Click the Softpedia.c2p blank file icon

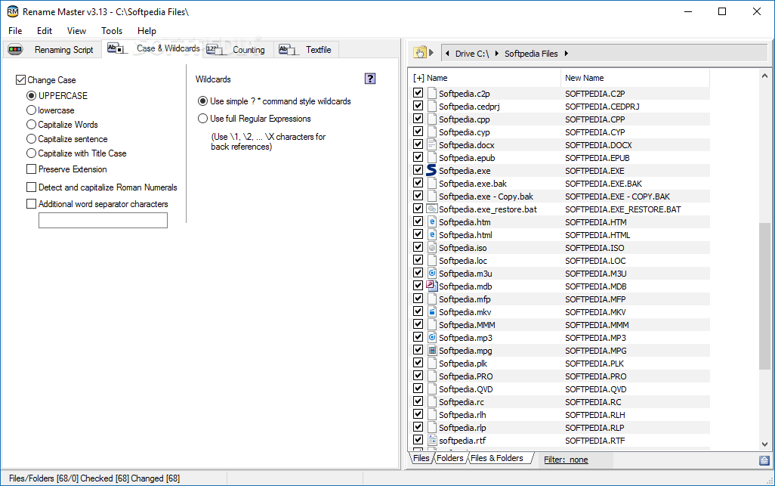coord(432,93)
